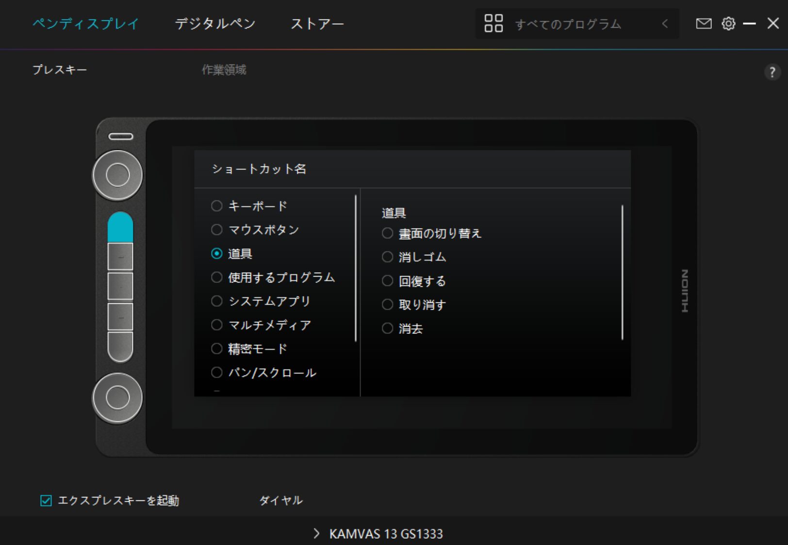Select the highlighted blue press key

click(120, 227)
